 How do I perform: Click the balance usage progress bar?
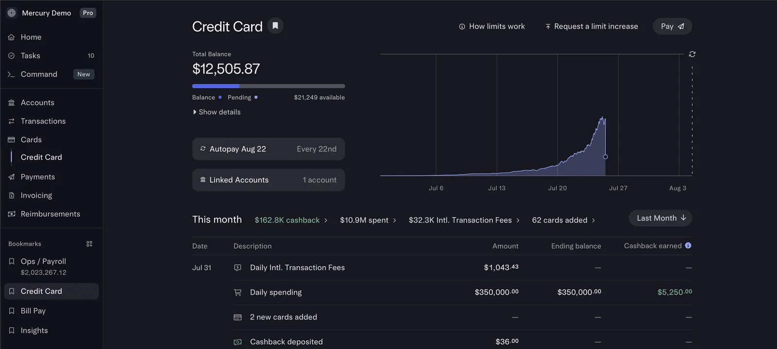pyautogui.click(x=269, y=86)
